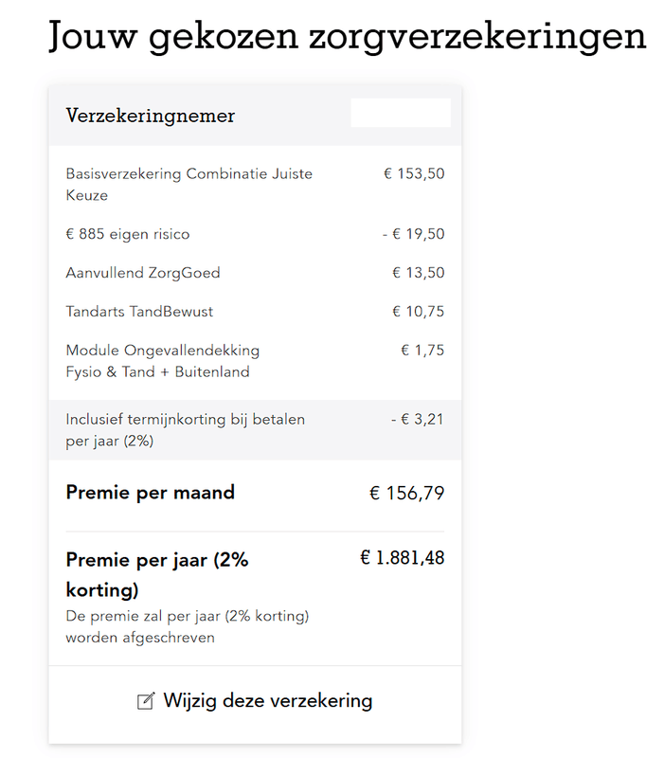Click the € 10,75 TandBewust price
This screenshot has width=664, height=758.
click(x=418, y=312)
